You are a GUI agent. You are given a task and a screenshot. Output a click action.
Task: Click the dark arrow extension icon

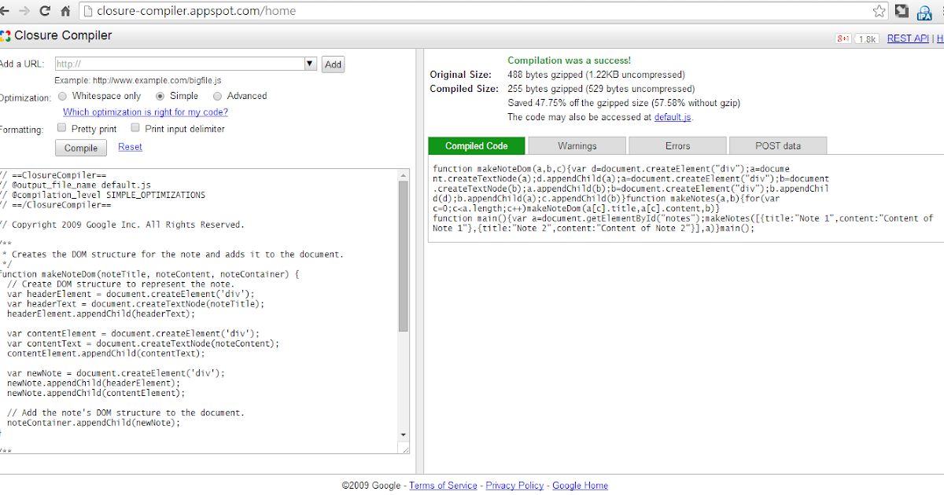[x=902, y=12]
